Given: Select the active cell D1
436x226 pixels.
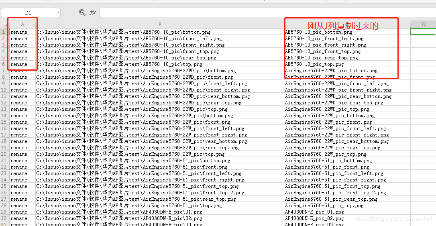Looking at the screenshot, I should [x=423, y=32].
